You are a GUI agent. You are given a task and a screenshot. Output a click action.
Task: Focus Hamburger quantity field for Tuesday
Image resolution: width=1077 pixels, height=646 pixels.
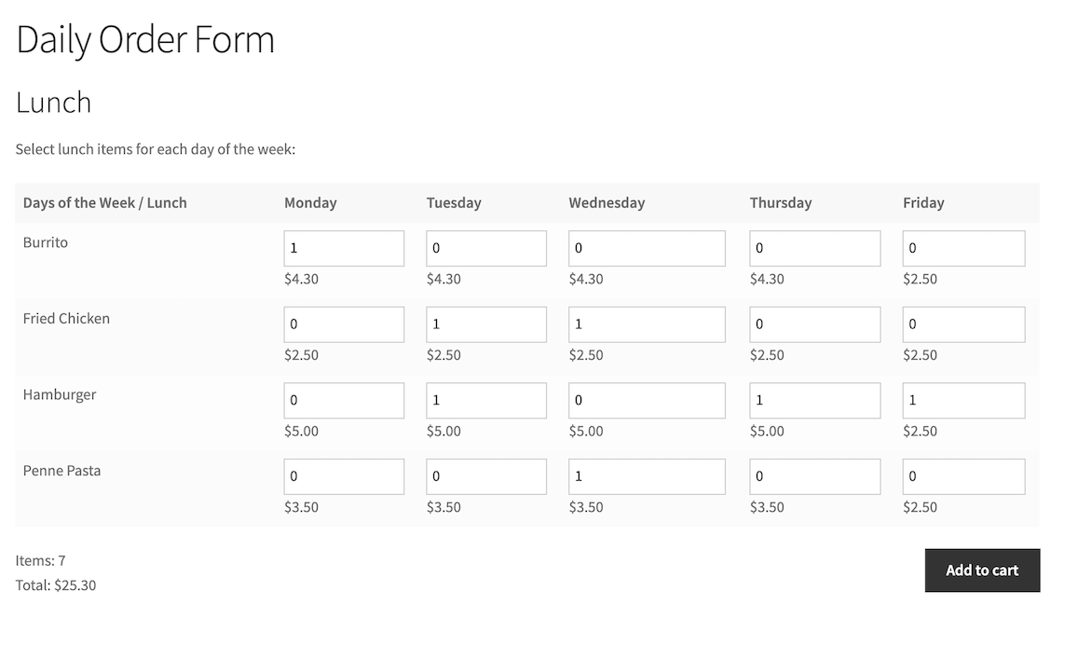point(486,401)
